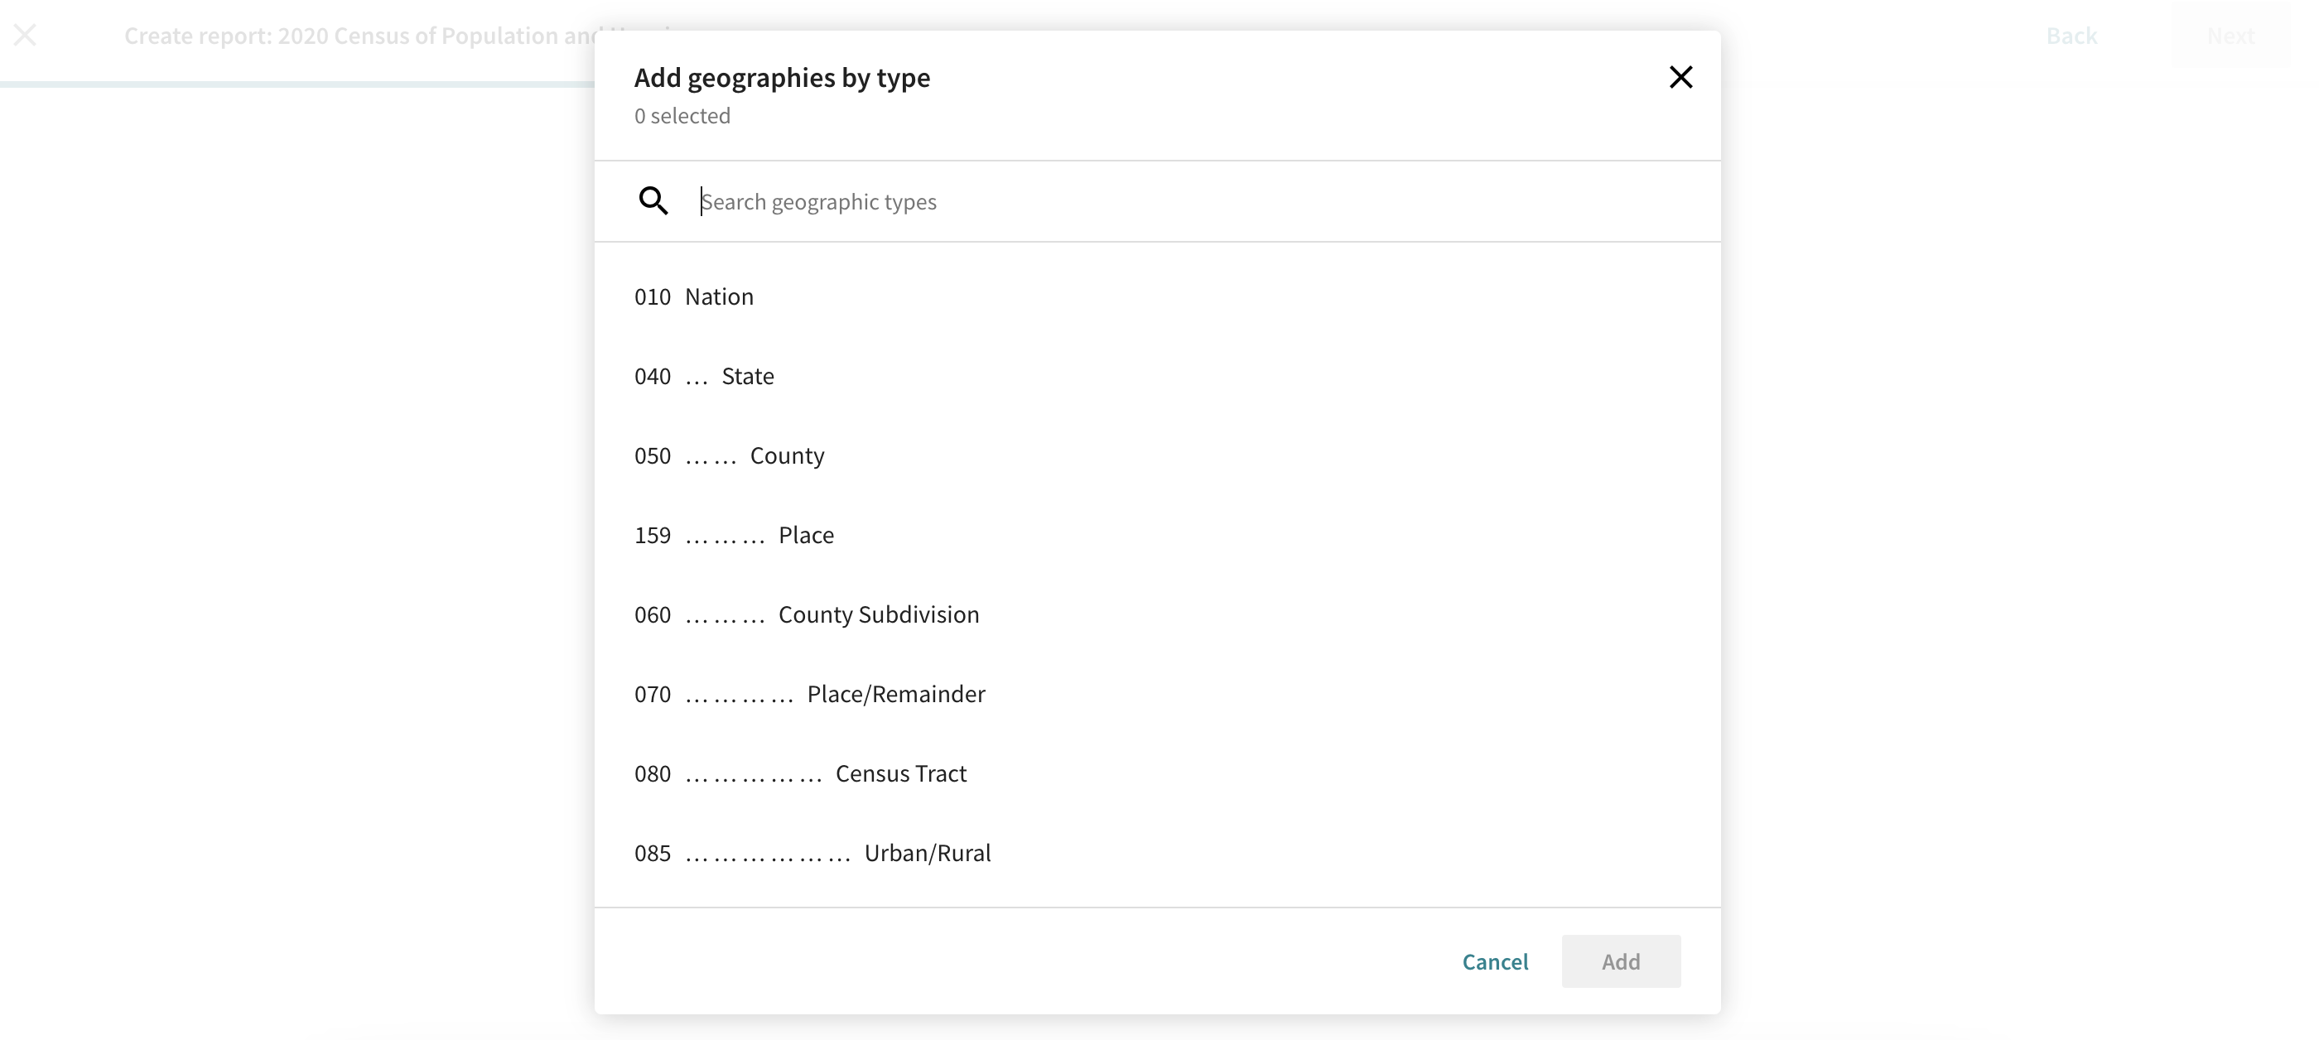Close the Add geographies dialog

(x=1680, y=77)
